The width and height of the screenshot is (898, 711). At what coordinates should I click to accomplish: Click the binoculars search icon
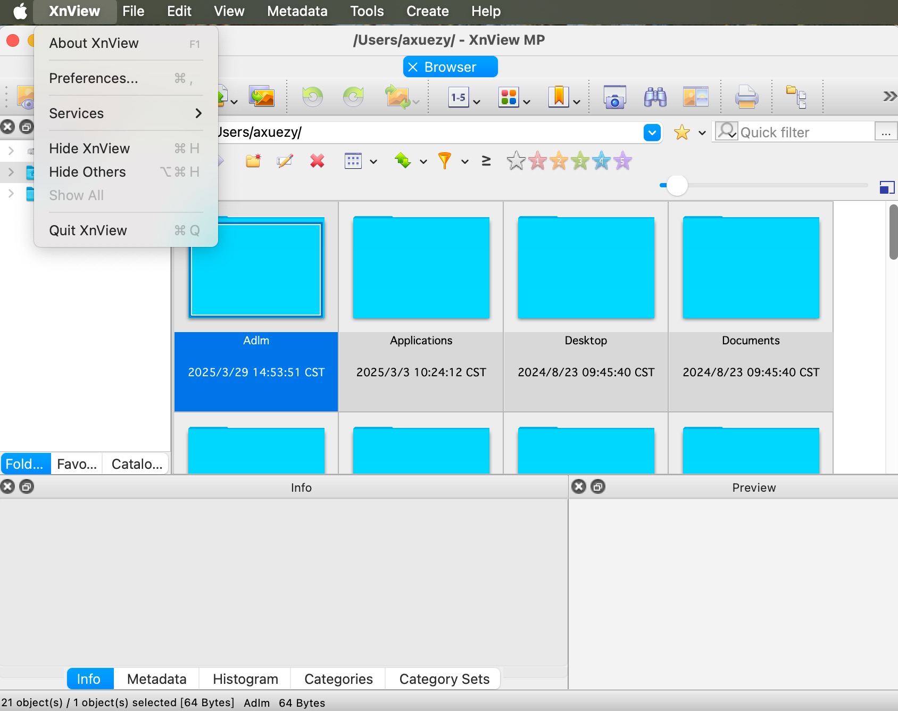point(655,97)
